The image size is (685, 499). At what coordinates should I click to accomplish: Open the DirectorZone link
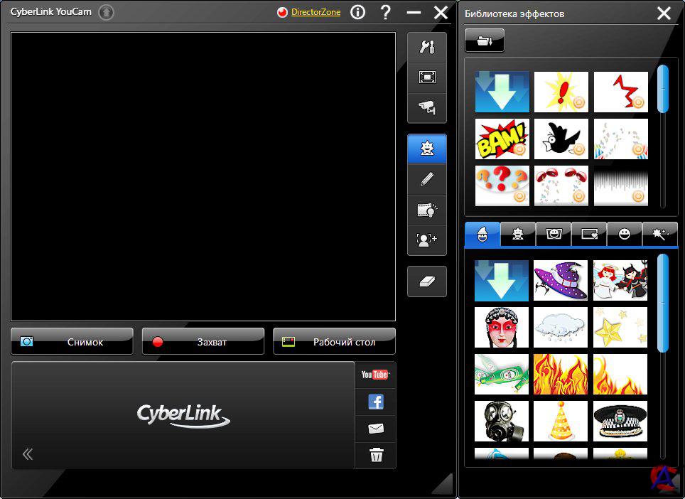pos(315,12)
